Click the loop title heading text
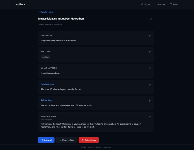 (x=61, y=19)
